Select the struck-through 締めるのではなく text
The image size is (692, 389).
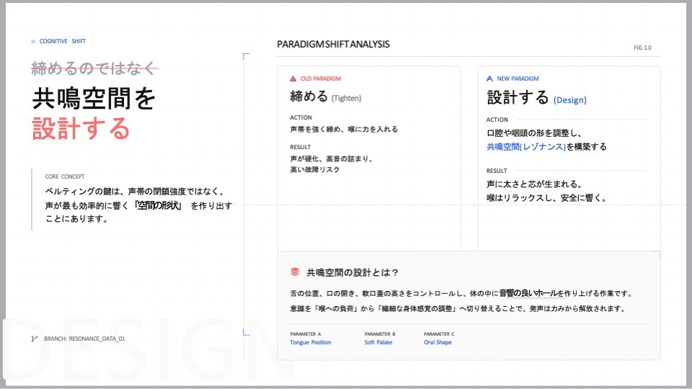94,68
